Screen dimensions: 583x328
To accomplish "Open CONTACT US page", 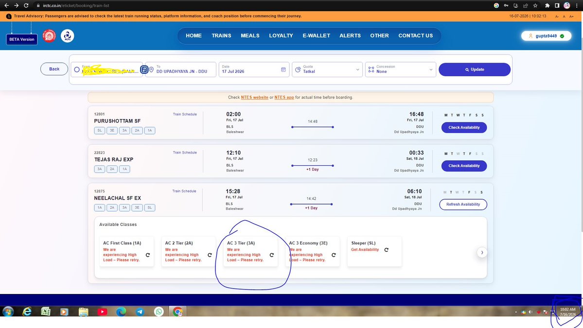I will 416,35.
